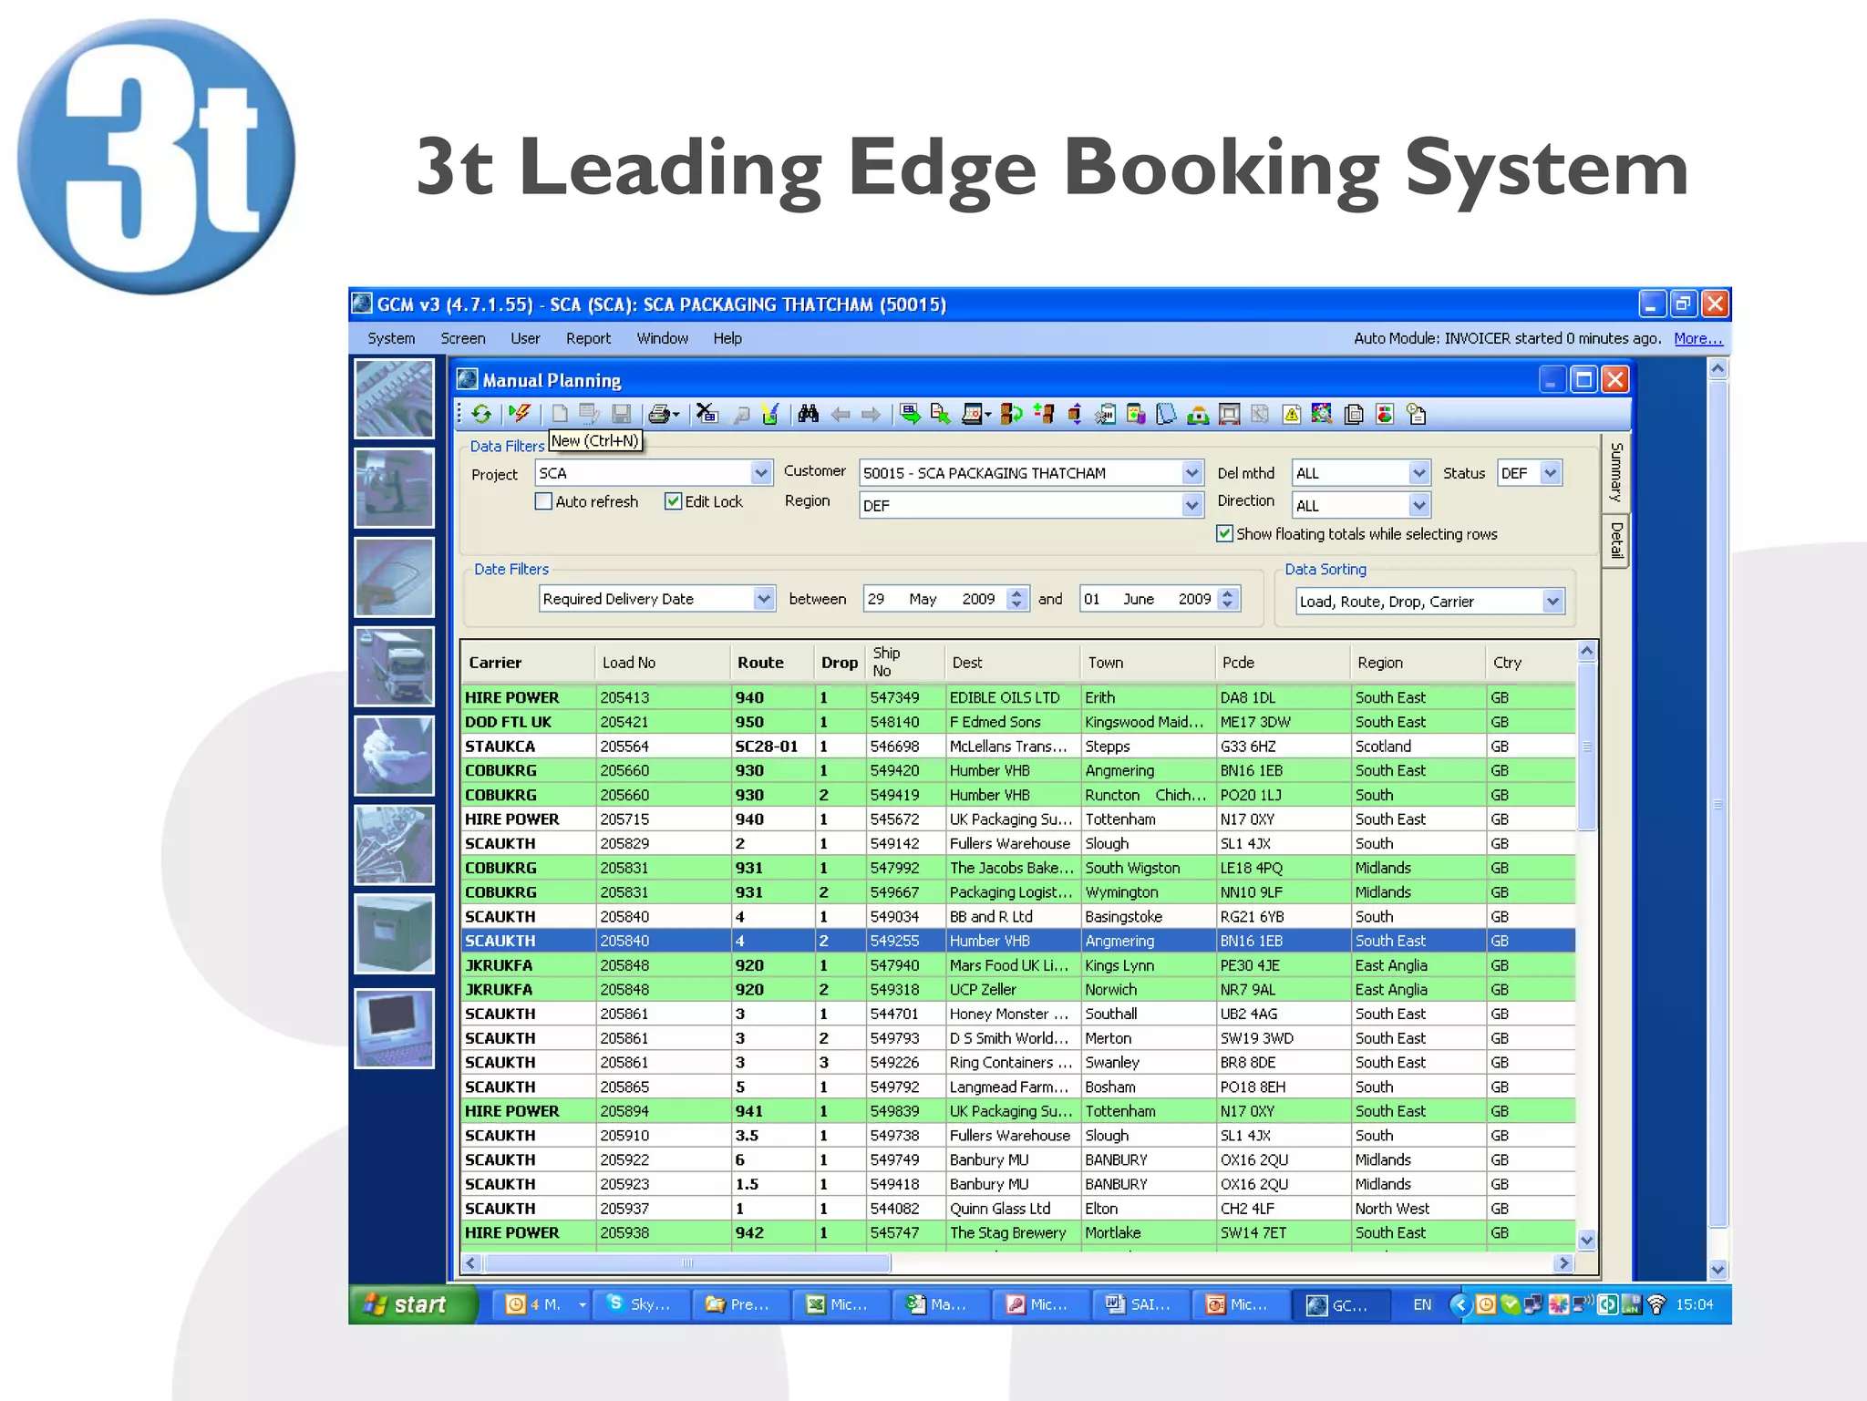Screen dimensions: 1867x1401
Task: Expand the Customer dropdown
Action: 1191,473
